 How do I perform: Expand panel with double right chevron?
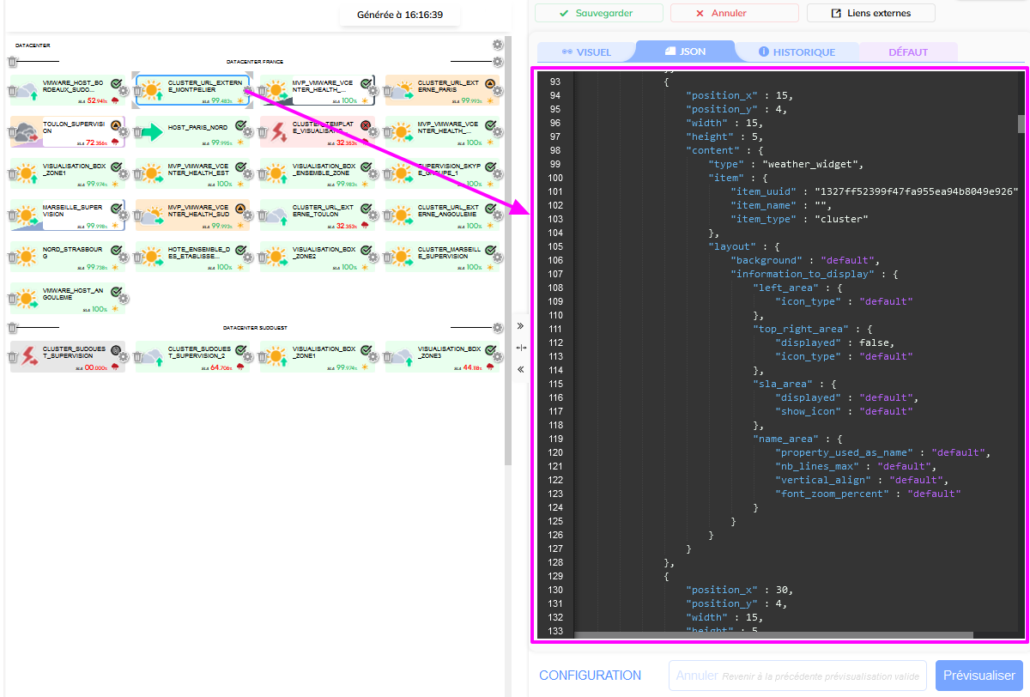pos(520,326)
